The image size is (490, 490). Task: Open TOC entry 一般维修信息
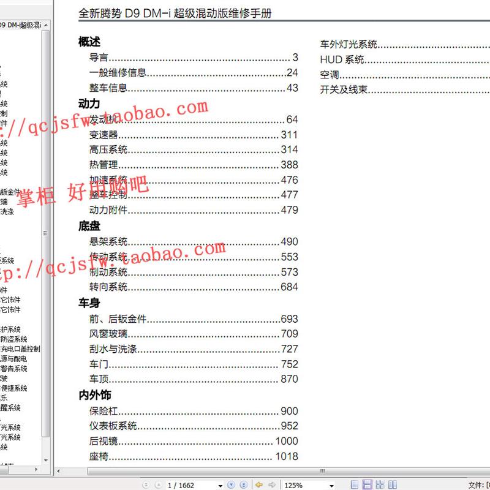coord(194,73)
